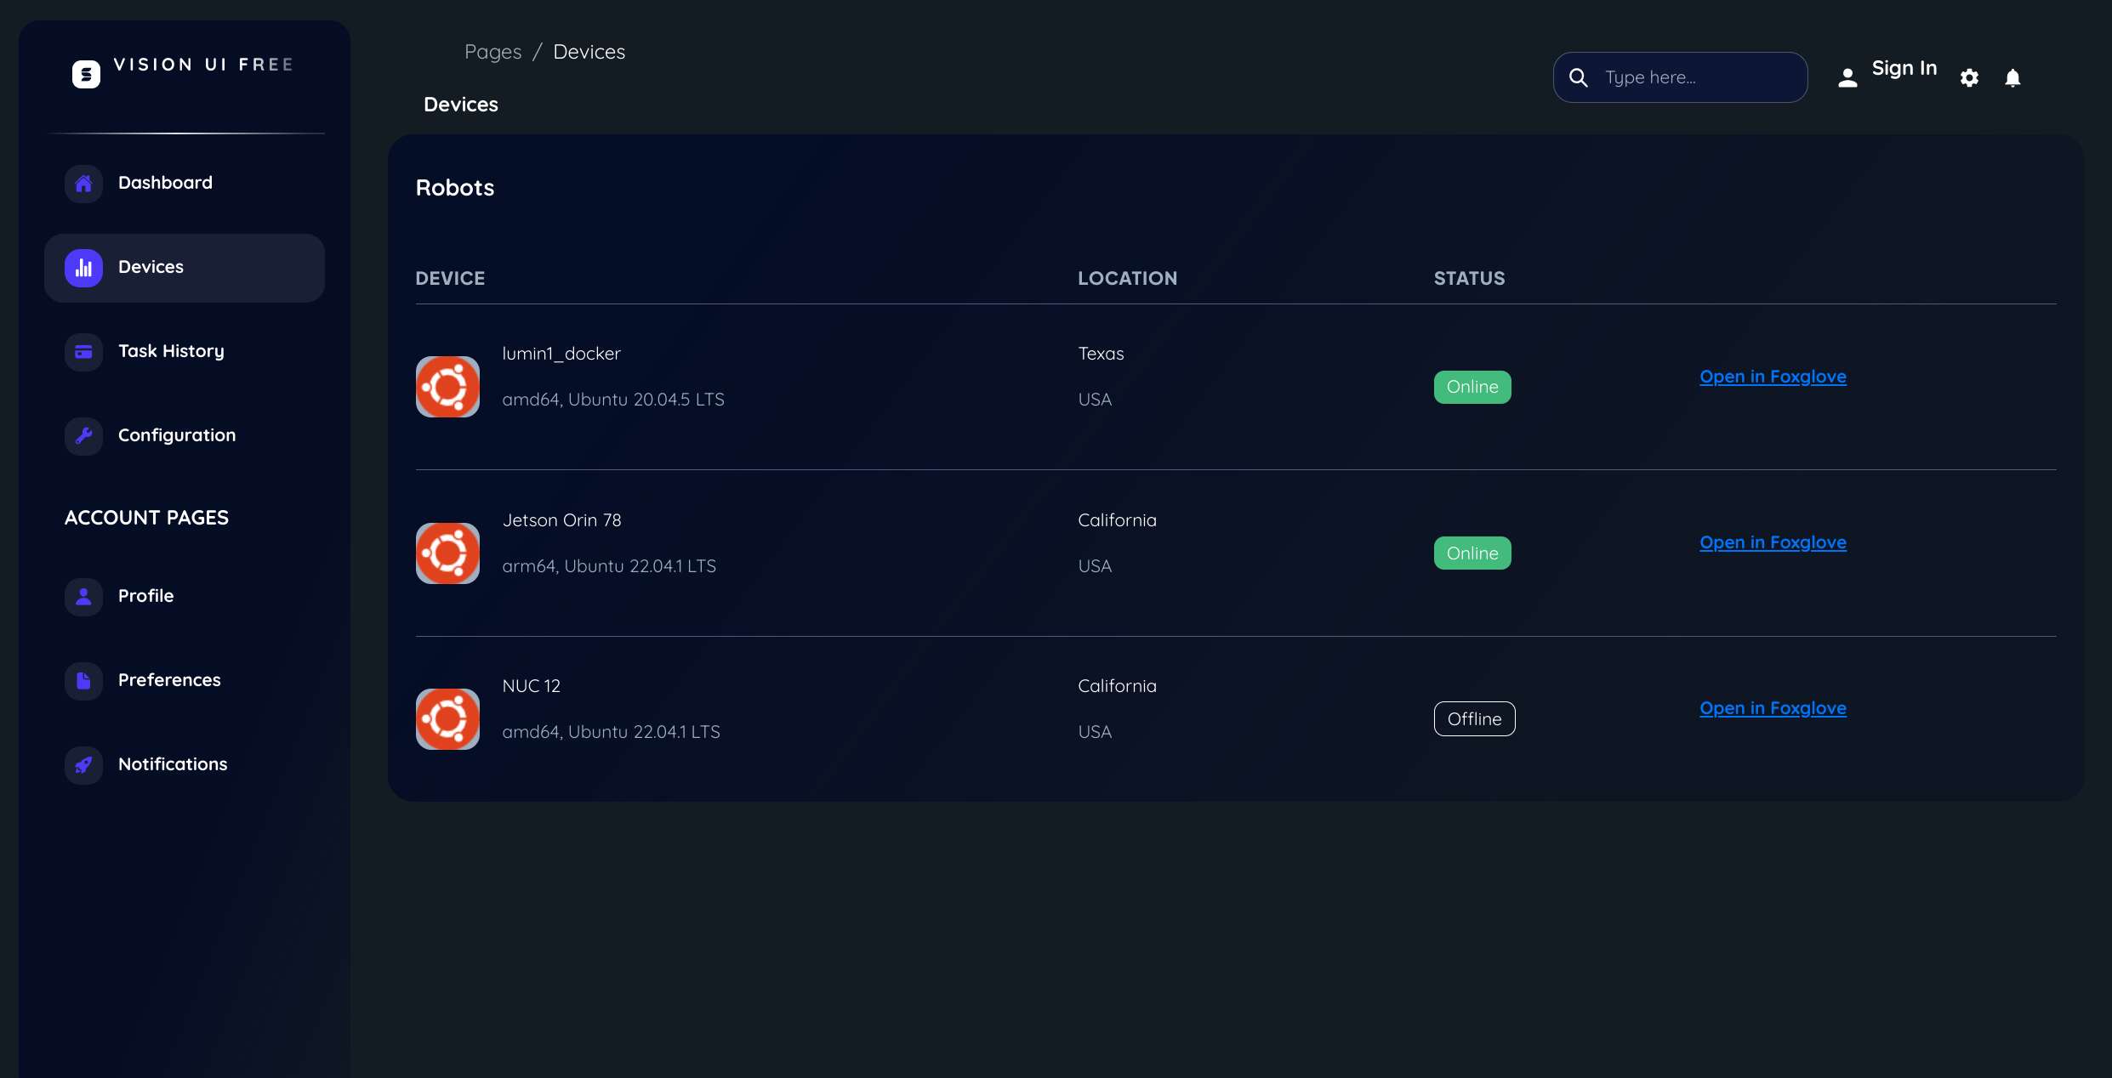Open Foxglove link for lumin1_docker
This screenshot has width=2112, height=1078.
[1773, 377]
